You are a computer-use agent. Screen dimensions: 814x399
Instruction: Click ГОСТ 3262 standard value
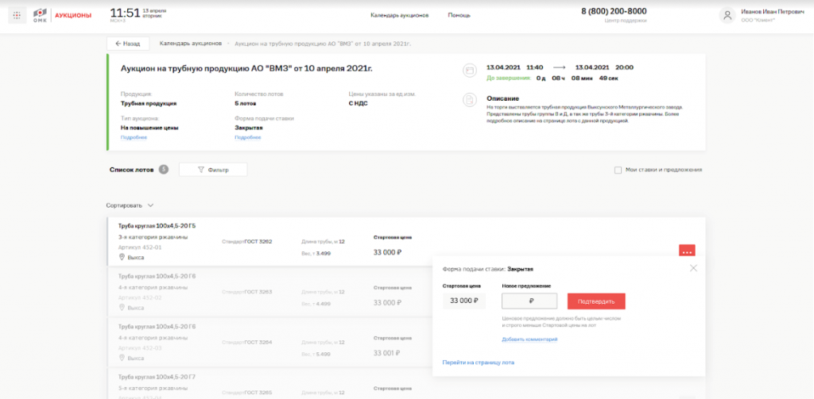pos(258,241)
